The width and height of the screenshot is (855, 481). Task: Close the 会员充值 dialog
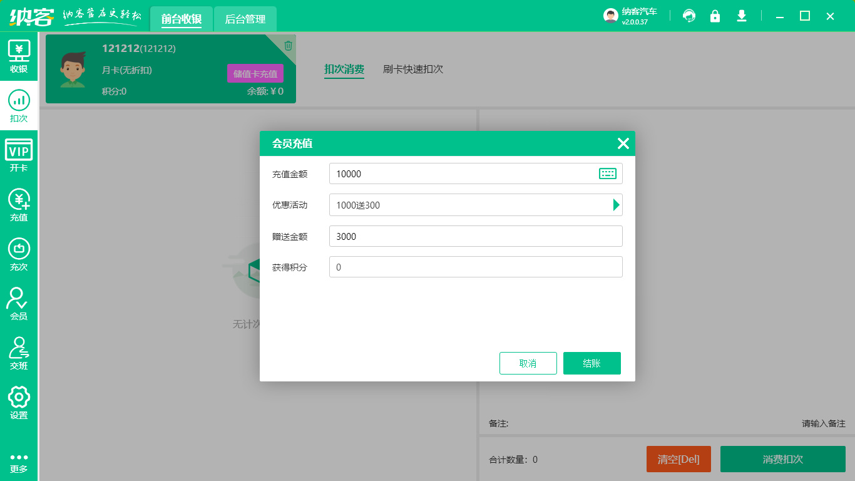(623, 143)
